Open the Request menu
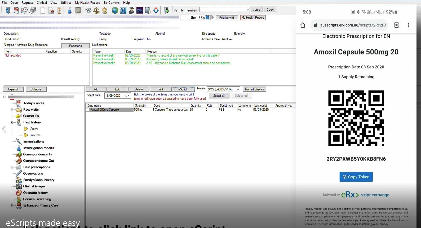Viewport: 421px width, 228px height. coord(27,3)
